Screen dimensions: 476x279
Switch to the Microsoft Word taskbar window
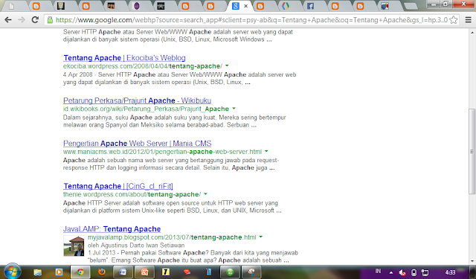(123, 272)
